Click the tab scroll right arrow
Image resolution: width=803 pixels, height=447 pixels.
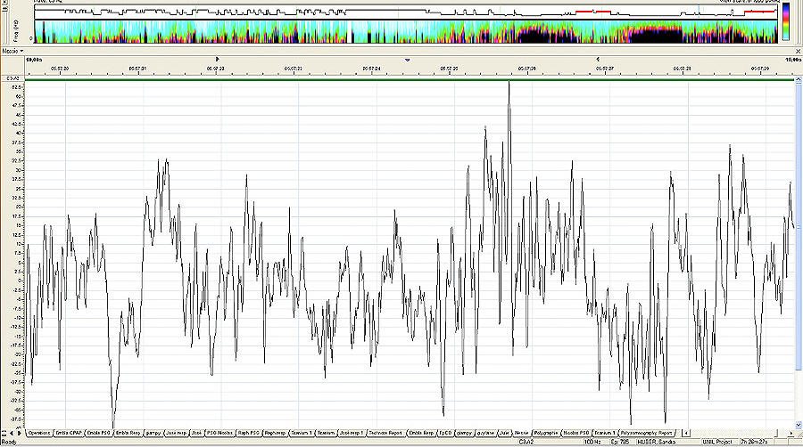20,433
